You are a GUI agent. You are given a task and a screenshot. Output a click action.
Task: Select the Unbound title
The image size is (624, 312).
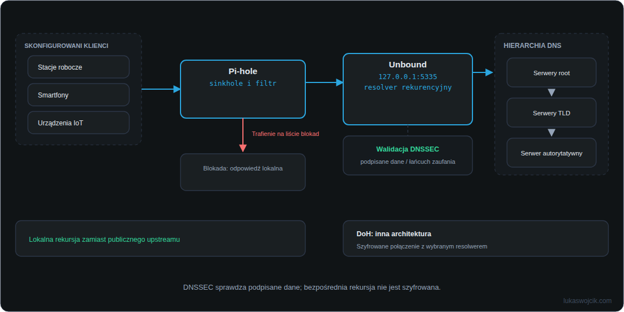(407, 65)
